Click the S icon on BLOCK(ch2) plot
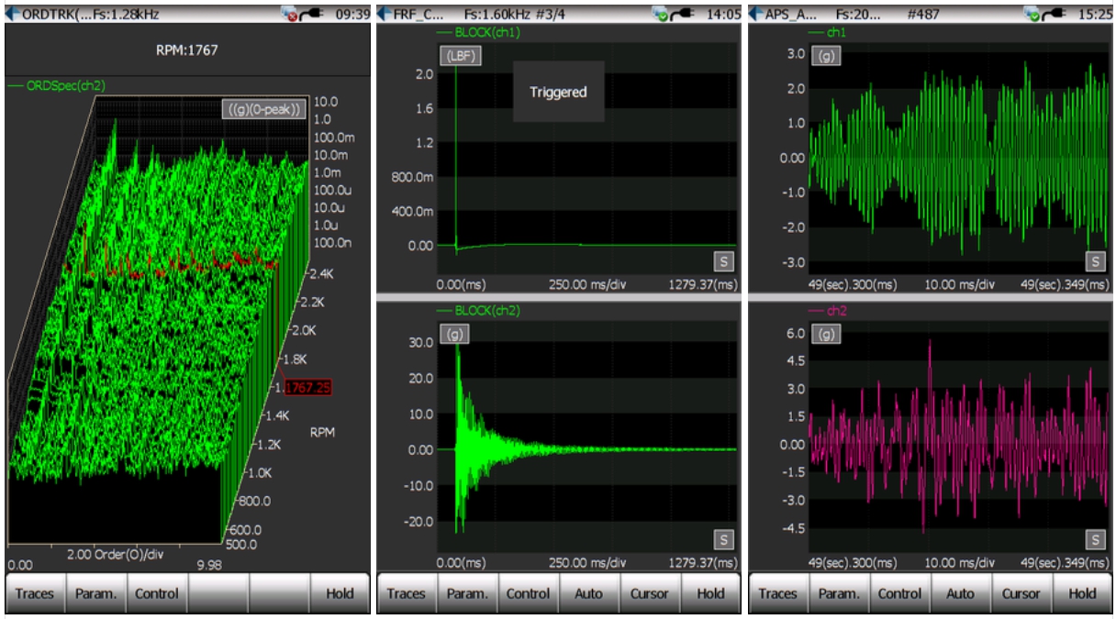 pyautogui.click(x=723, y=539)
